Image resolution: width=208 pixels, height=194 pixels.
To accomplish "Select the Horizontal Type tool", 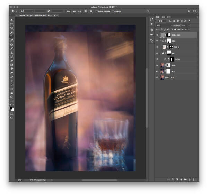I will pyautogui.click(x=12, y=81).
